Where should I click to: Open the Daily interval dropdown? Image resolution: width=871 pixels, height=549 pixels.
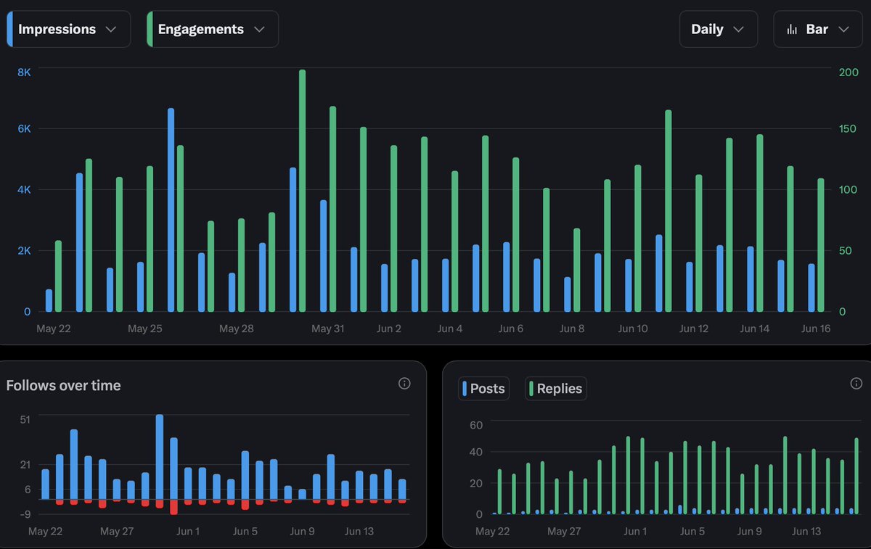click(719, 29)
